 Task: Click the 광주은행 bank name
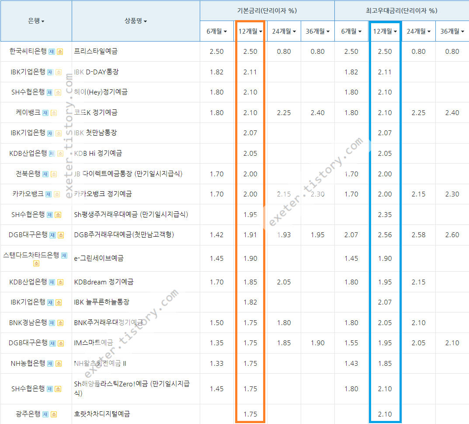click(x=28, y=414)
